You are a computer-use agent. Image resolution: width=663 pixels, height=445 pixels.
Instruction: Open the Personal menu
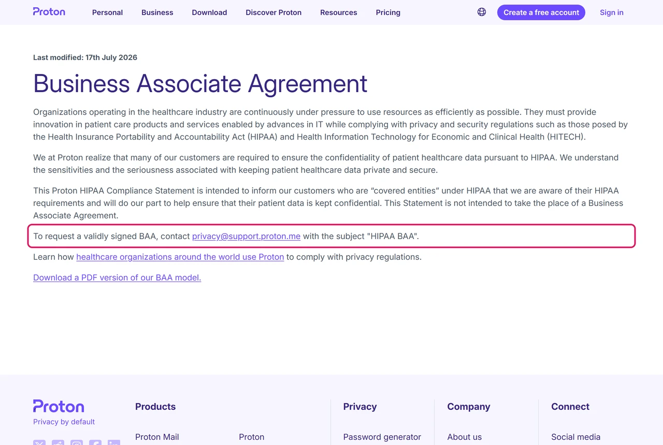pyautogui.click(x=107, y=12)
